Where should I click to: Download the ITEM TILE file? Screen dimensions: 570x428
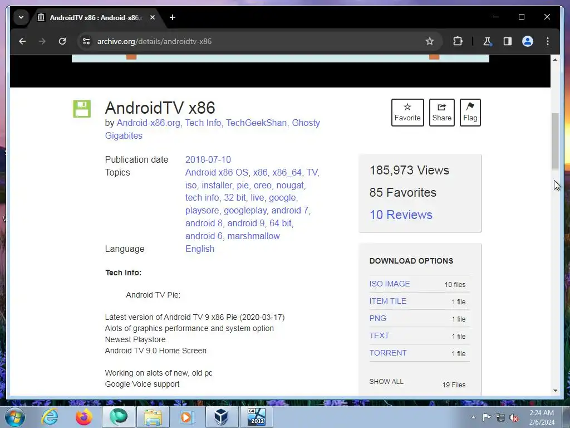pyautogui.click(x=388, y=301)
